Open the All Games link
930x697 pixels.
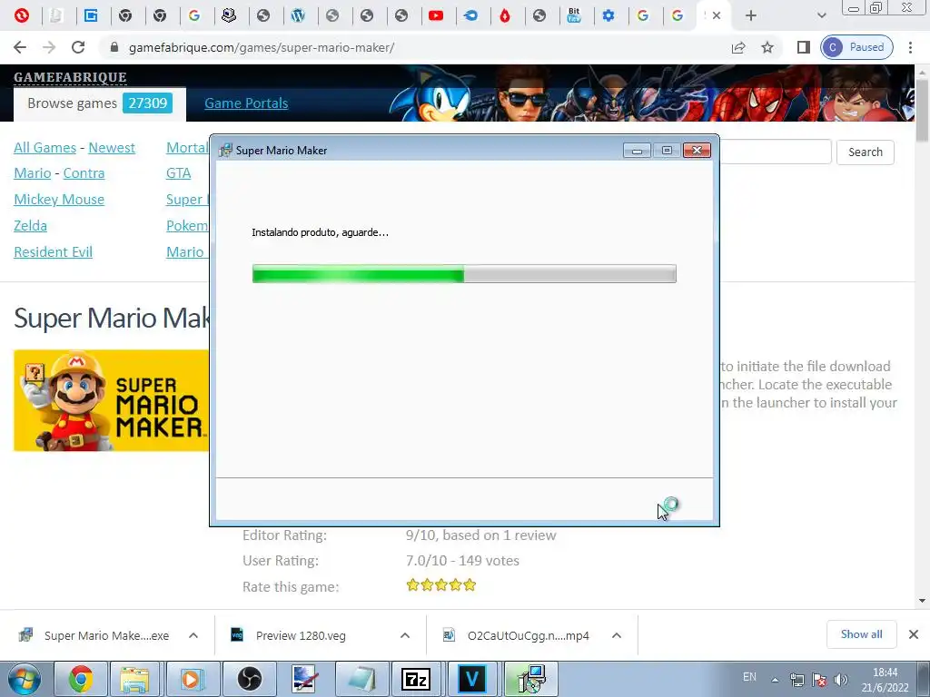tap(45, 148)
